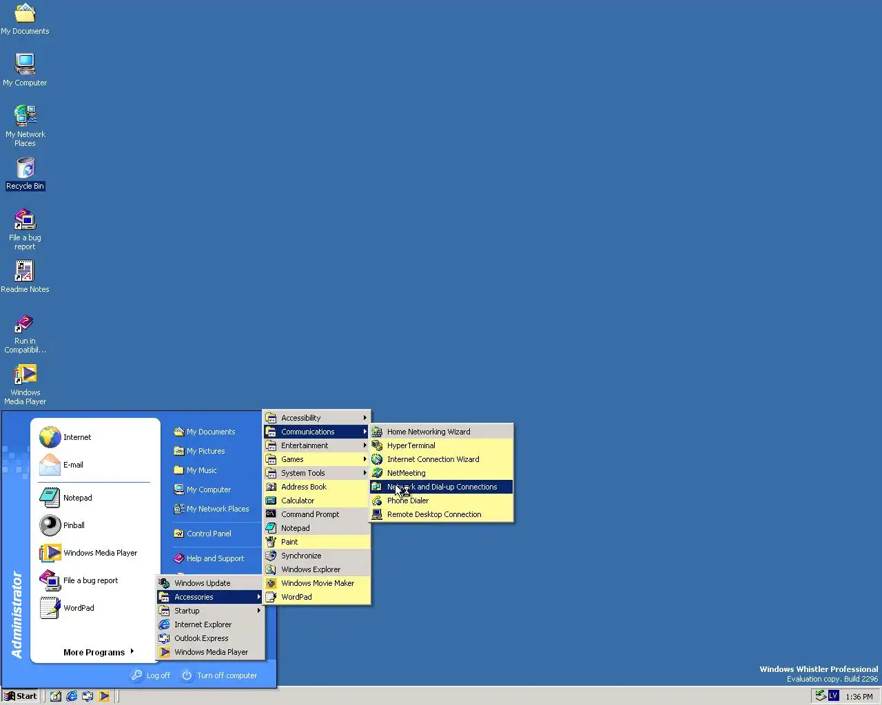Open Windows Update menu item
882x705 pixels.
(210, 583)
